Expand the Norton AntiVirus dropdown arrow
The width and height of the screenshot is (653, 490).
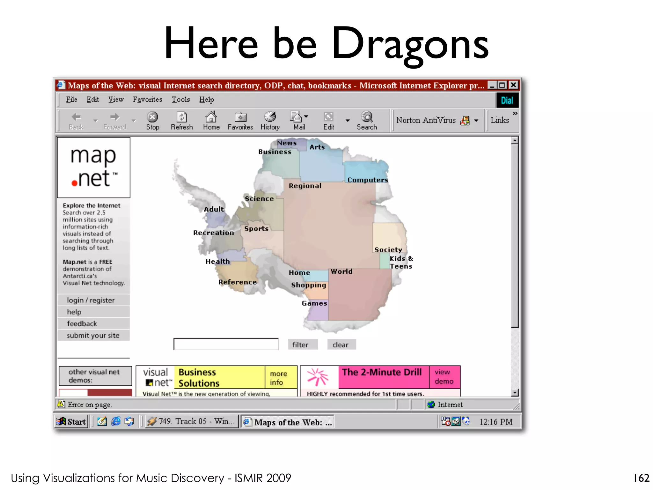point(476,121)
